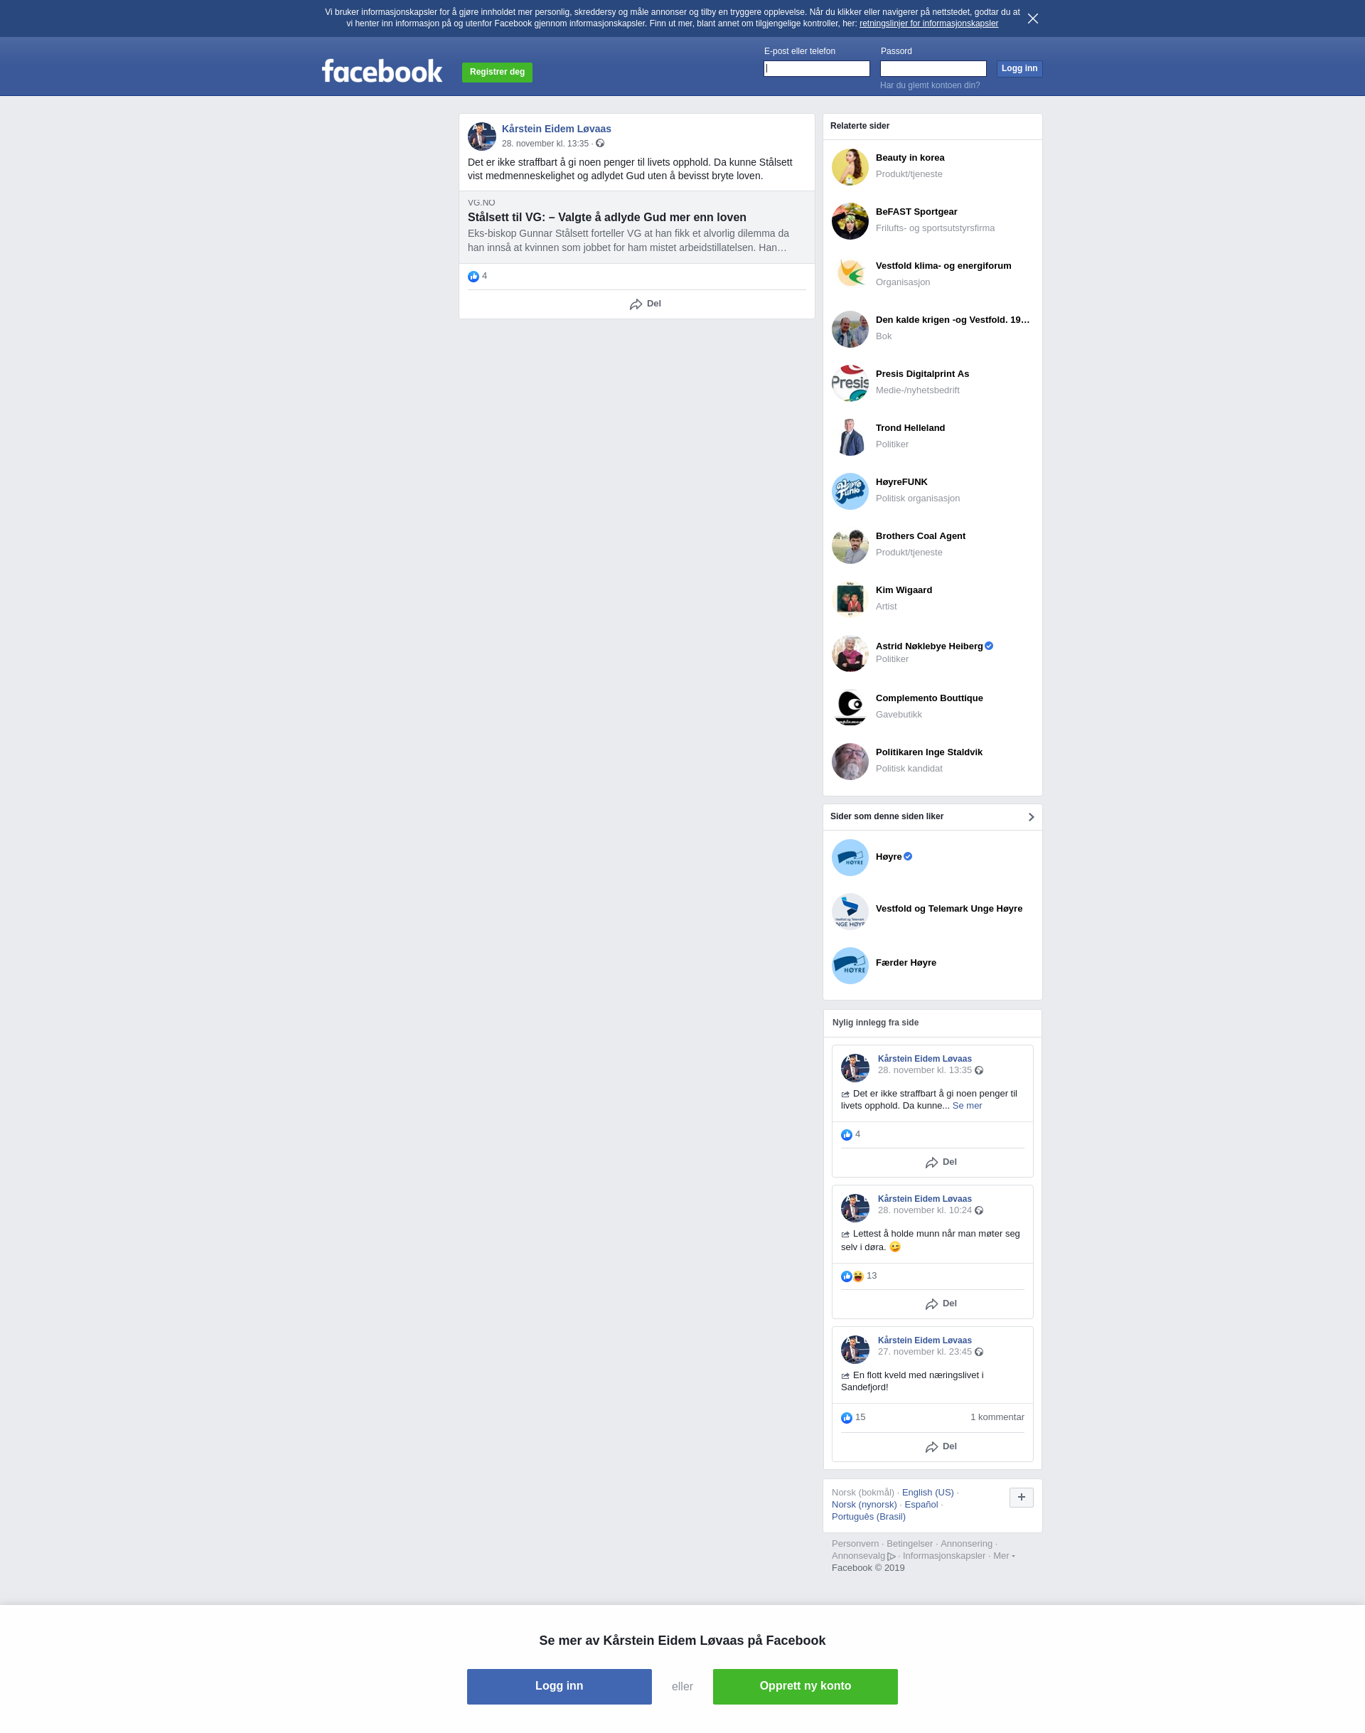Expand the truncated post via Se mer
The width and height of the screenshot is (1365, 1733).
point(967,1106)
